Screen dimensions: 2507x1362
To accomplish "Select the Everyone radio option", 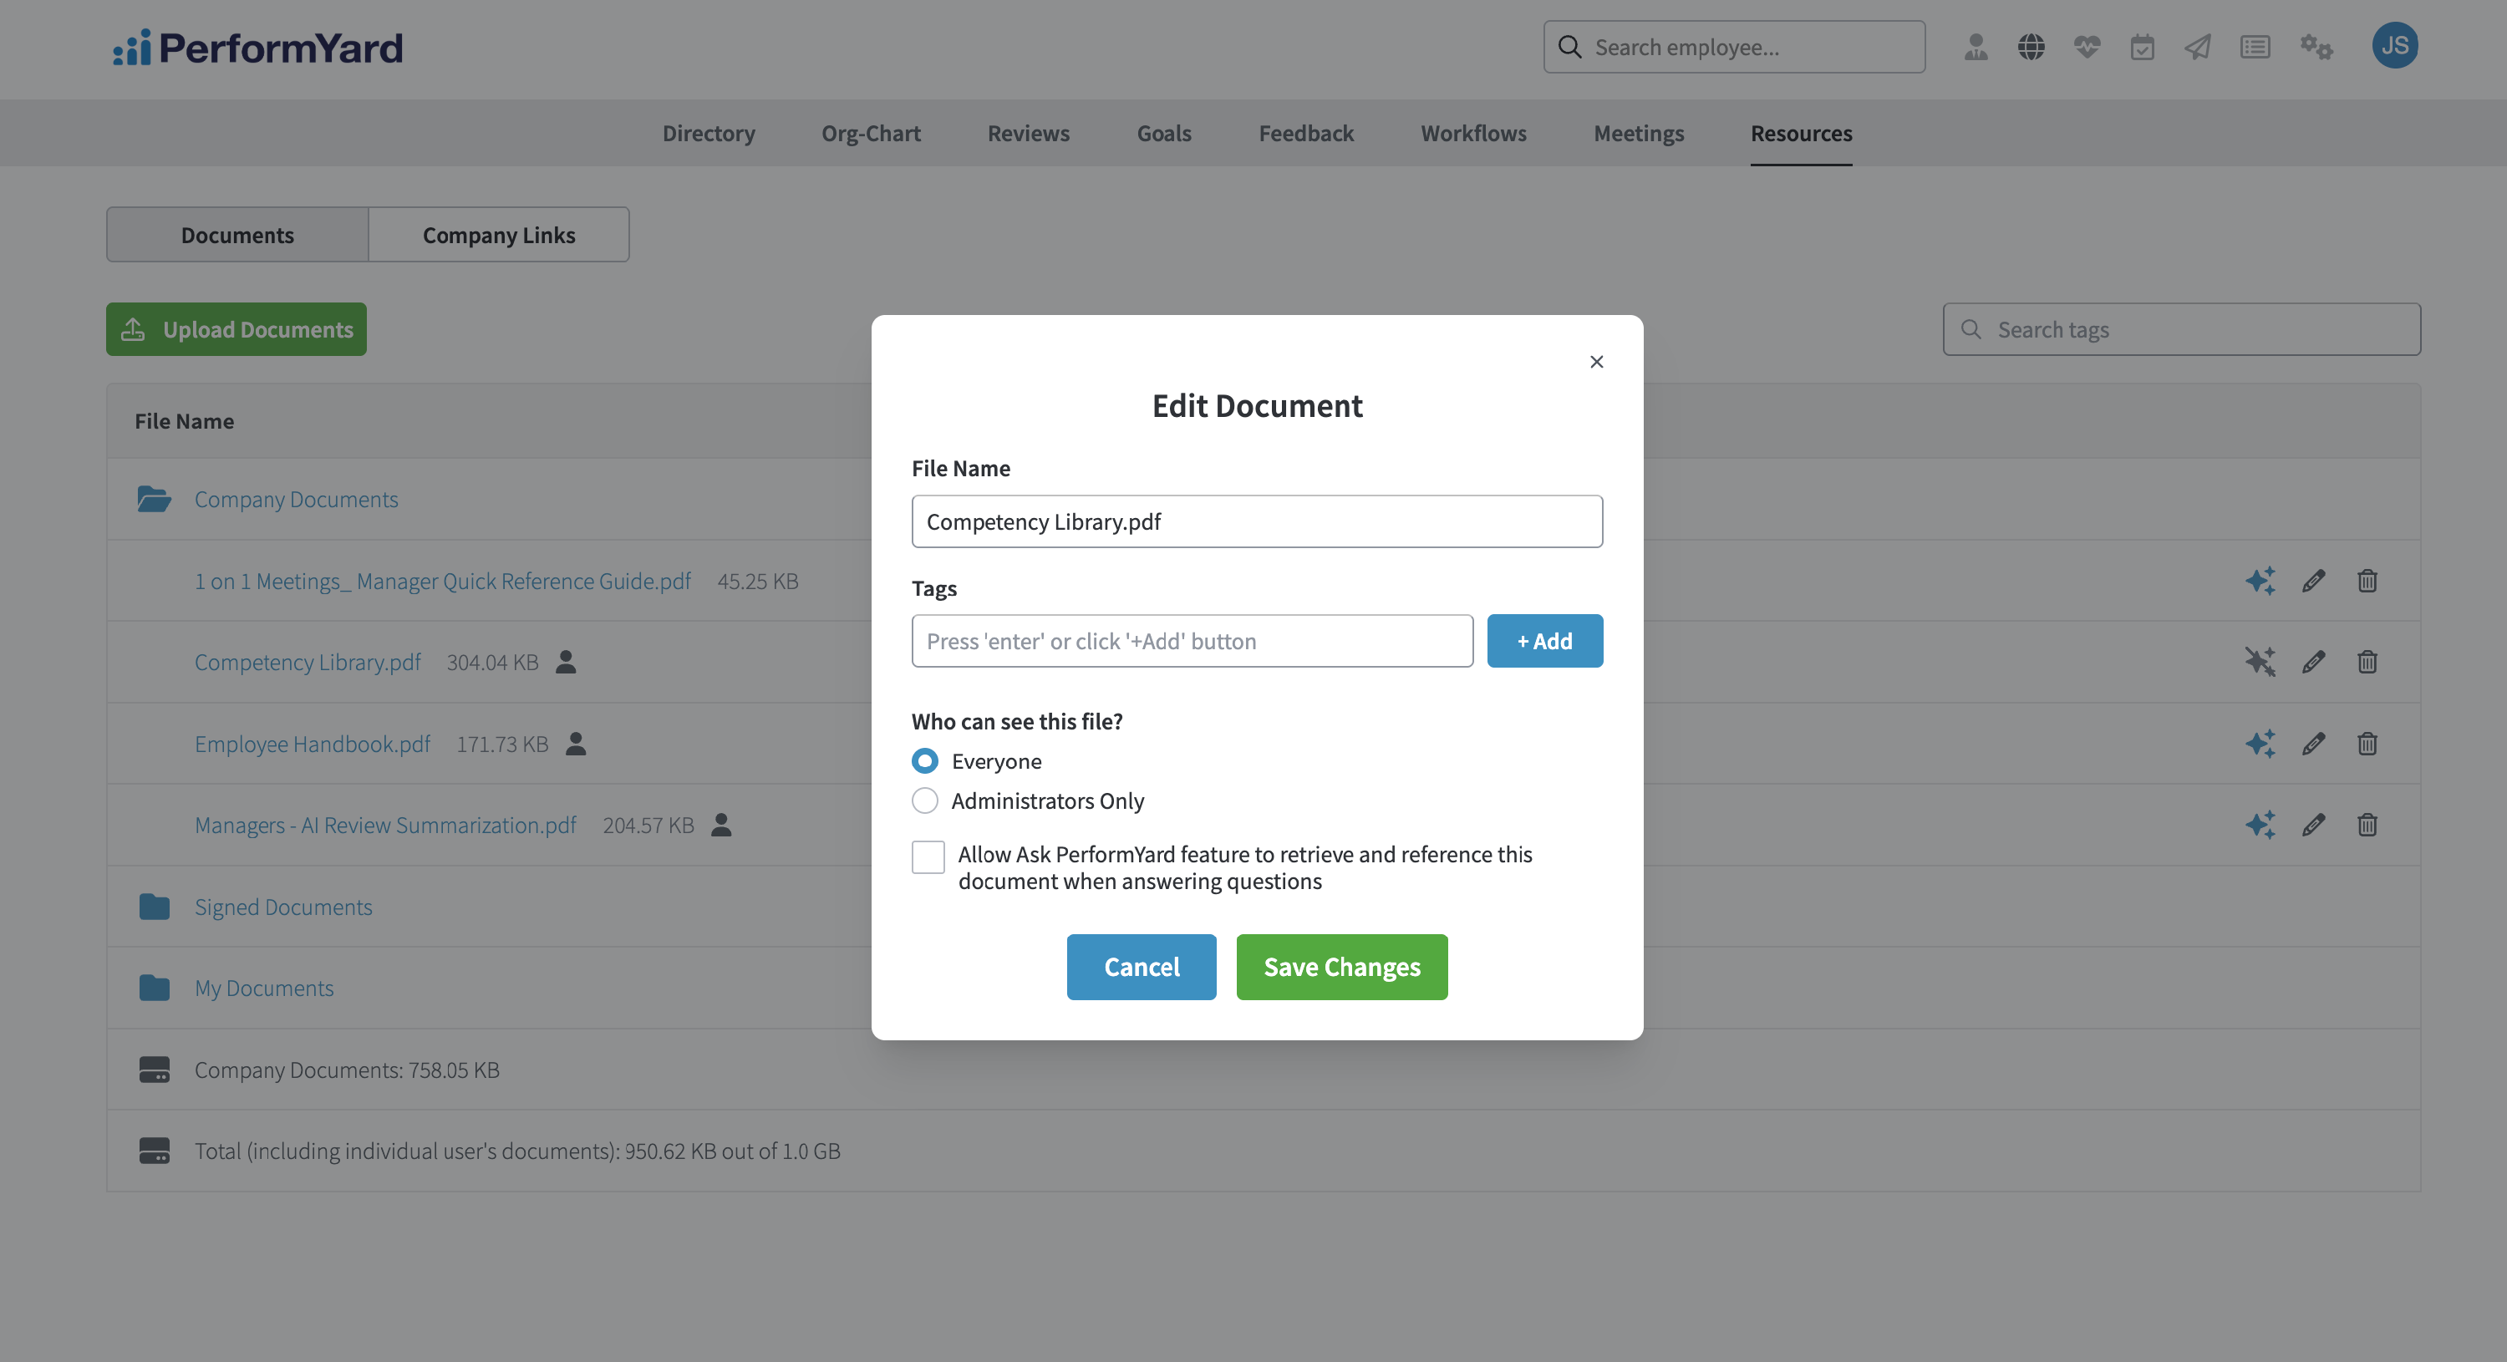I will click(924, 760).
